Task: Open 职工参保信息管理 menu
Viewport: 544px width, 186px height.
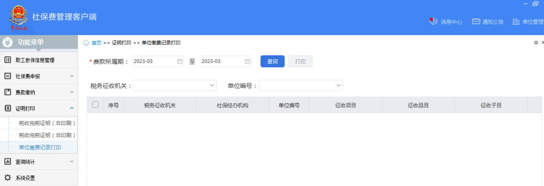Action: coord(39,60)
